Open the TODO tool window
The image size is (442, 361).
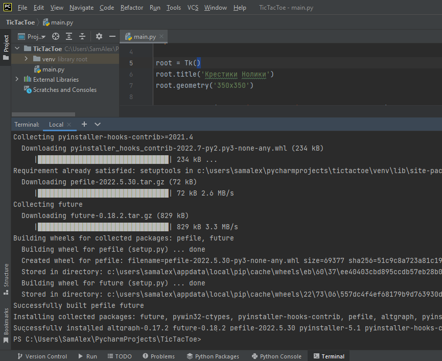tap(120, 356)
